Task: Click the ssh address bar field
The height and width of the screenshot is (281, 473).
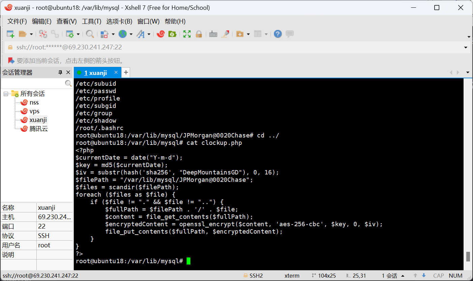Action: coord(234,47)
